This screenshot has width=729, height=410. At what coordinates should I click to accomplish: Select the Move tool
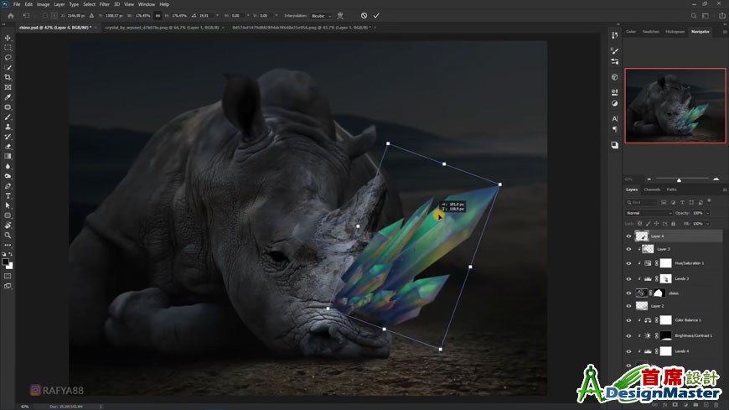coord(8,38)
